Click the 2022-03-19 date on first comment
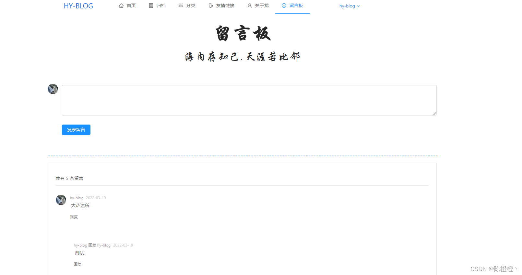Viewport: 522px width, 275px height. [x=96, y=198]
